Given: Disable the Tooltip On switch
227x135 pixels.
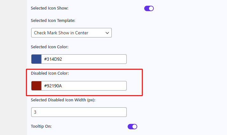Looking at the screenshot, I should (132, 126).
